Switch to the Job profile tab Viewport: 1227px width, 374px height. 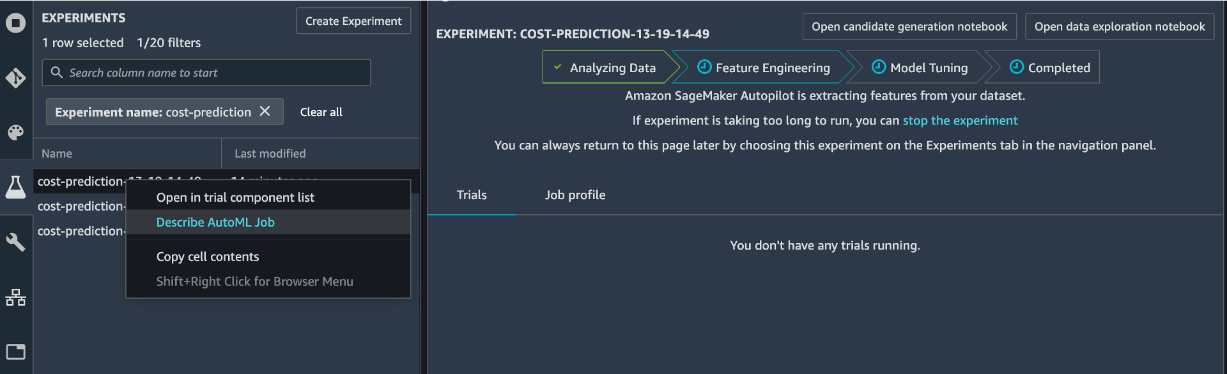point(575,195)
